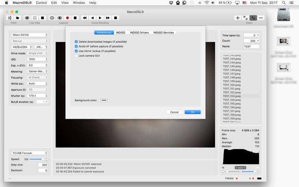The width and height of the screenshot is (299, 187).
Task: Open FCUSB Focuser dropdown
Action: [x=30, y=153]
